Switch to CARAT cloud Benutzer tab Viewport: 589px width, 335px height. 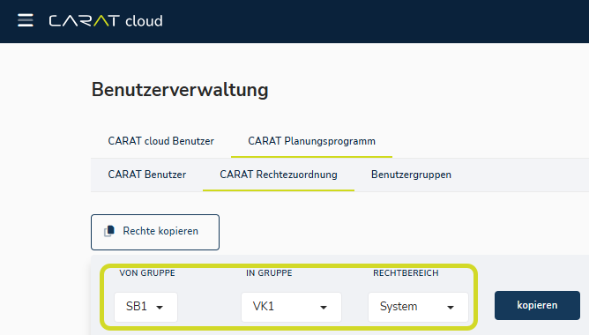click(x=160, y=141)
